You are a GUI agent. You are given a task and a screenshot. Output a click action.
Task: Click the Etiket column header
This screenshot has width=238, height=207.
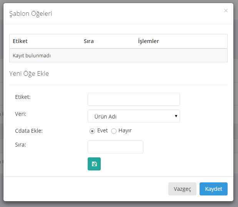coord(20,41)
